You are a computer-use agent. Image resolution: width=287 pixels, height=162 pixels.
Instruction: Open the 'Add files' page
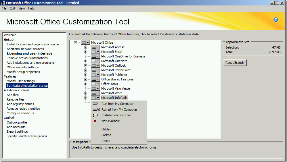click(x=13, y=95)
